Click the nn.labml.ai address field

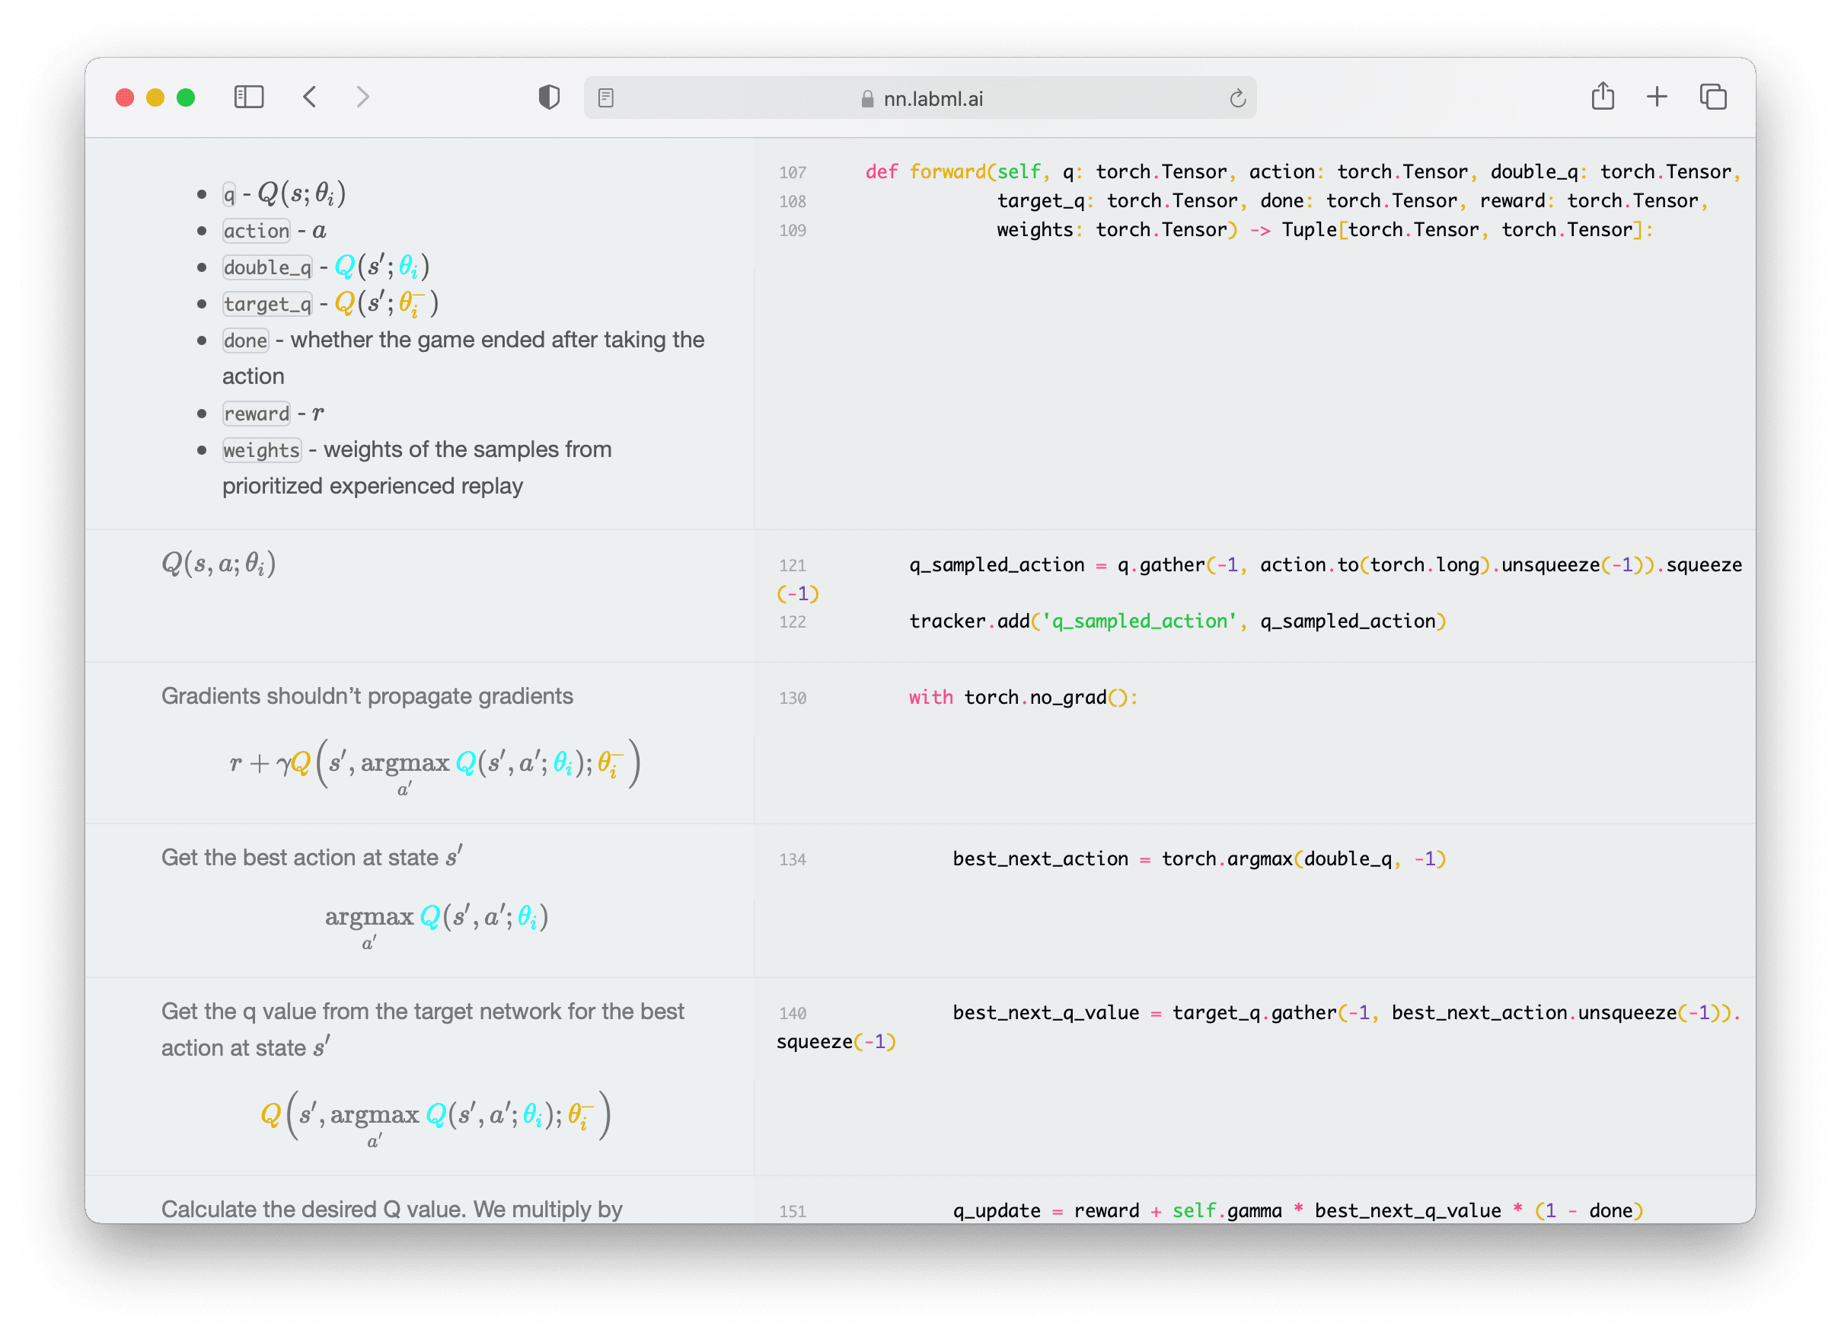[932, 99]
